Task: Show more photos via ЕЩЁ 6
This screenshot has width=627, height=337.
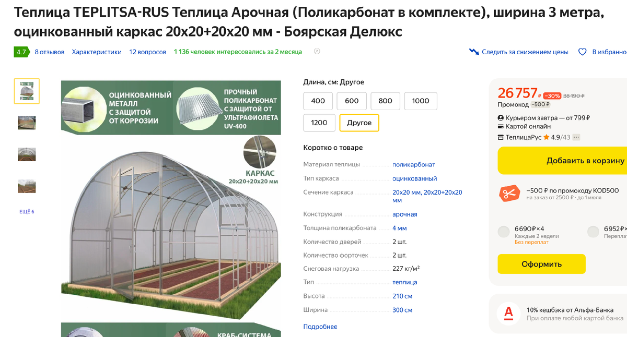Action: (x=27, y=212)
